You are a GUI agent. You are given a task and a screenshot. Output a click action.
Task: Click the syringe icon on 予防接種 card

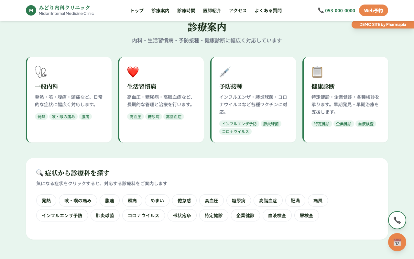[x=225, y=72]
